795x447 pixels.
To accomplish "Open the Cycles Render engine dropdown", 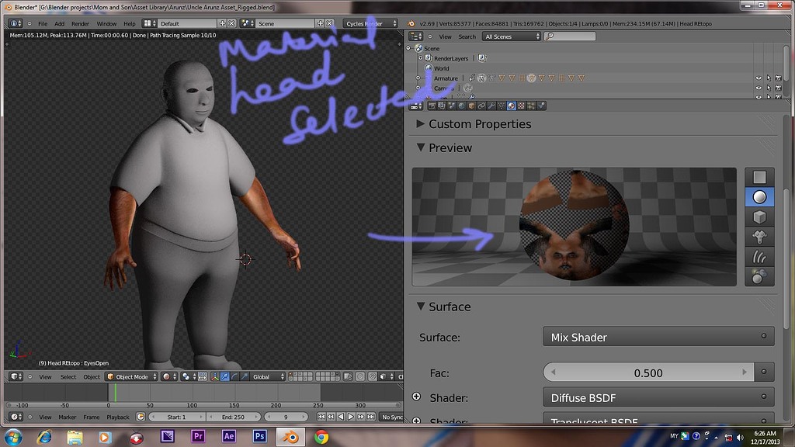I will pyautogui.click(x=370, y=23).
